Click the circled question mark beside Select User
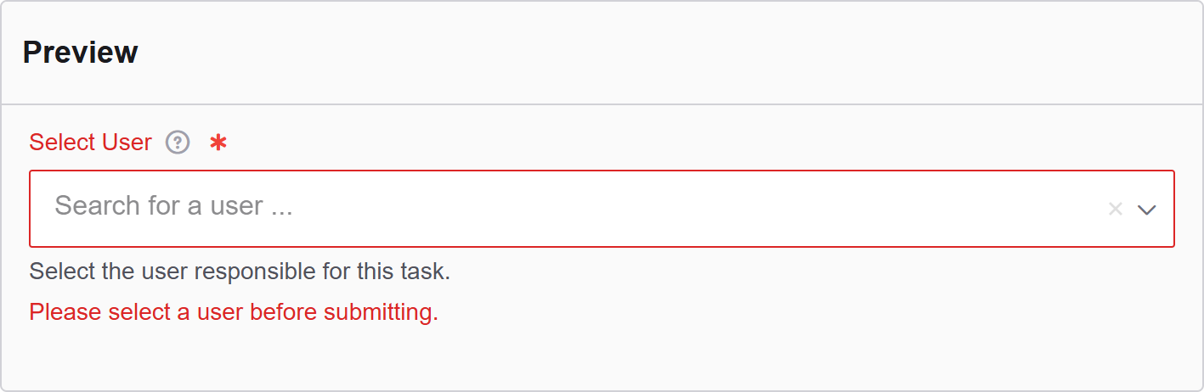This screenshot has height=392, width=1204. click(178, 143)
